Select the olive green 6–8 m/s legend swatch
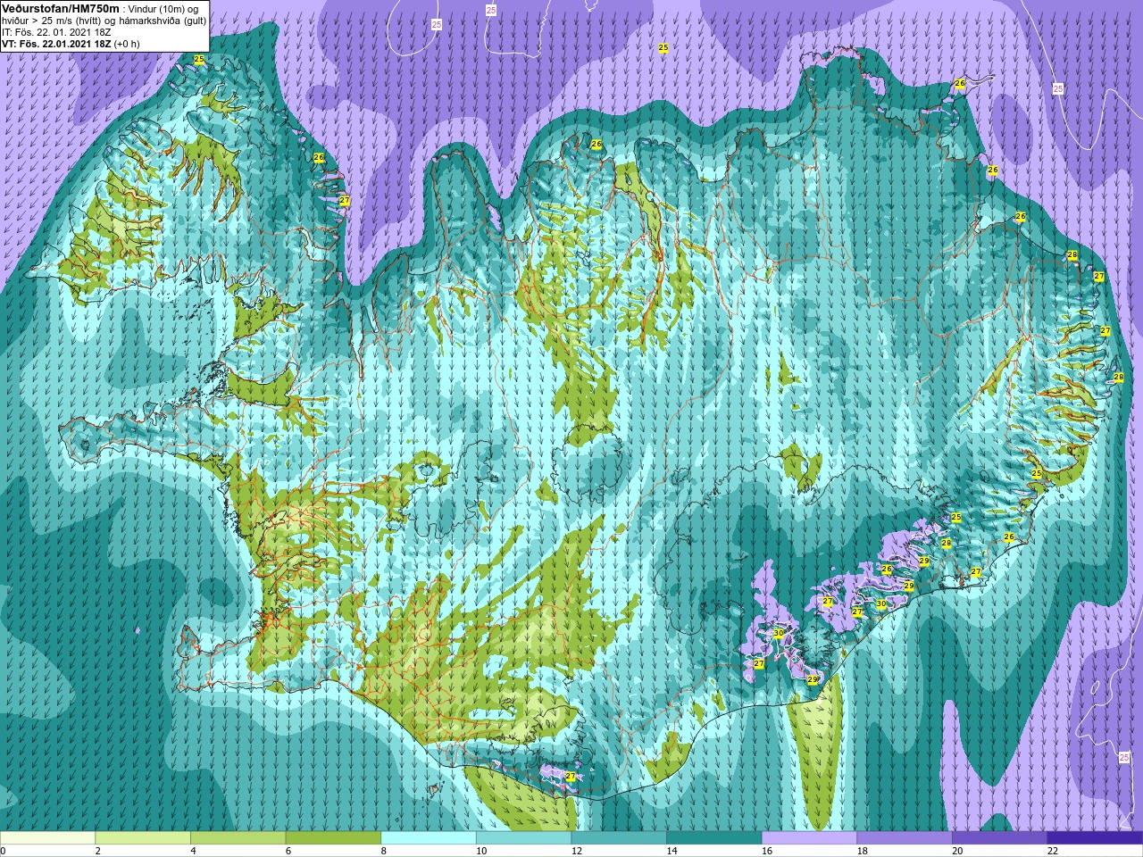The image size is (1143, 857). pyautogui.click(x=333, y=838)
